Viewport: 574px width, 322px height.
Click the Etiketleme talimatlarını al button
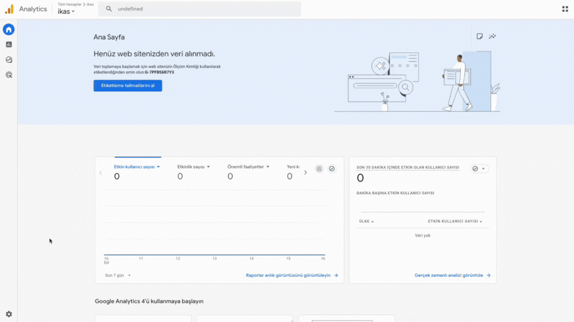click(128, 85)
